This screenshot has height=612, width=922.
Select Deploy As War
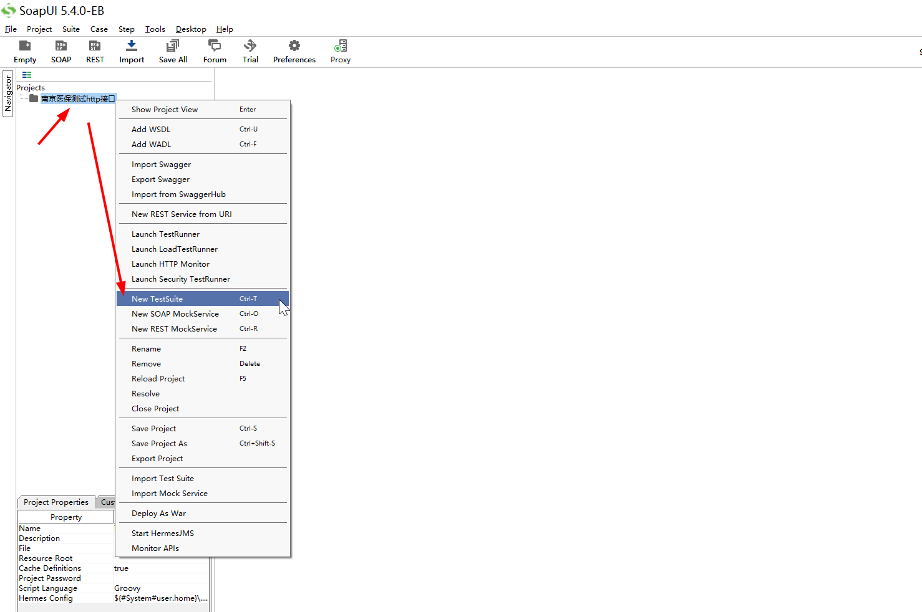203,513
